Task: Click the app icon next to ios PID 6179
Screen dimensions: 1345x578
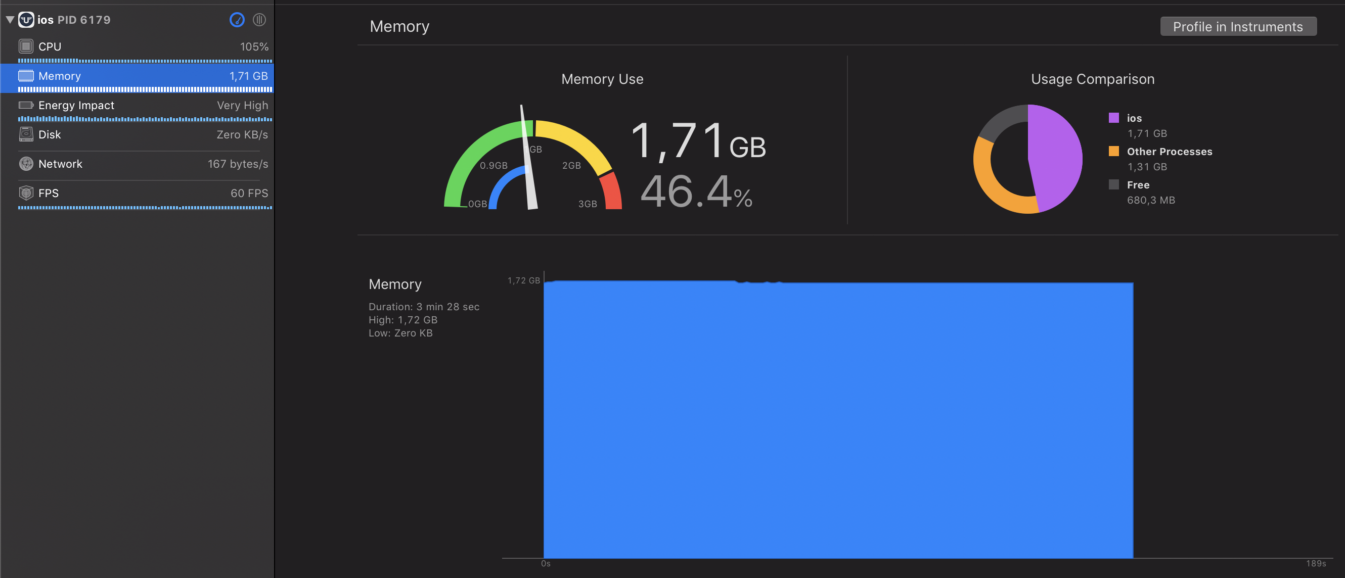Action: 25,19
